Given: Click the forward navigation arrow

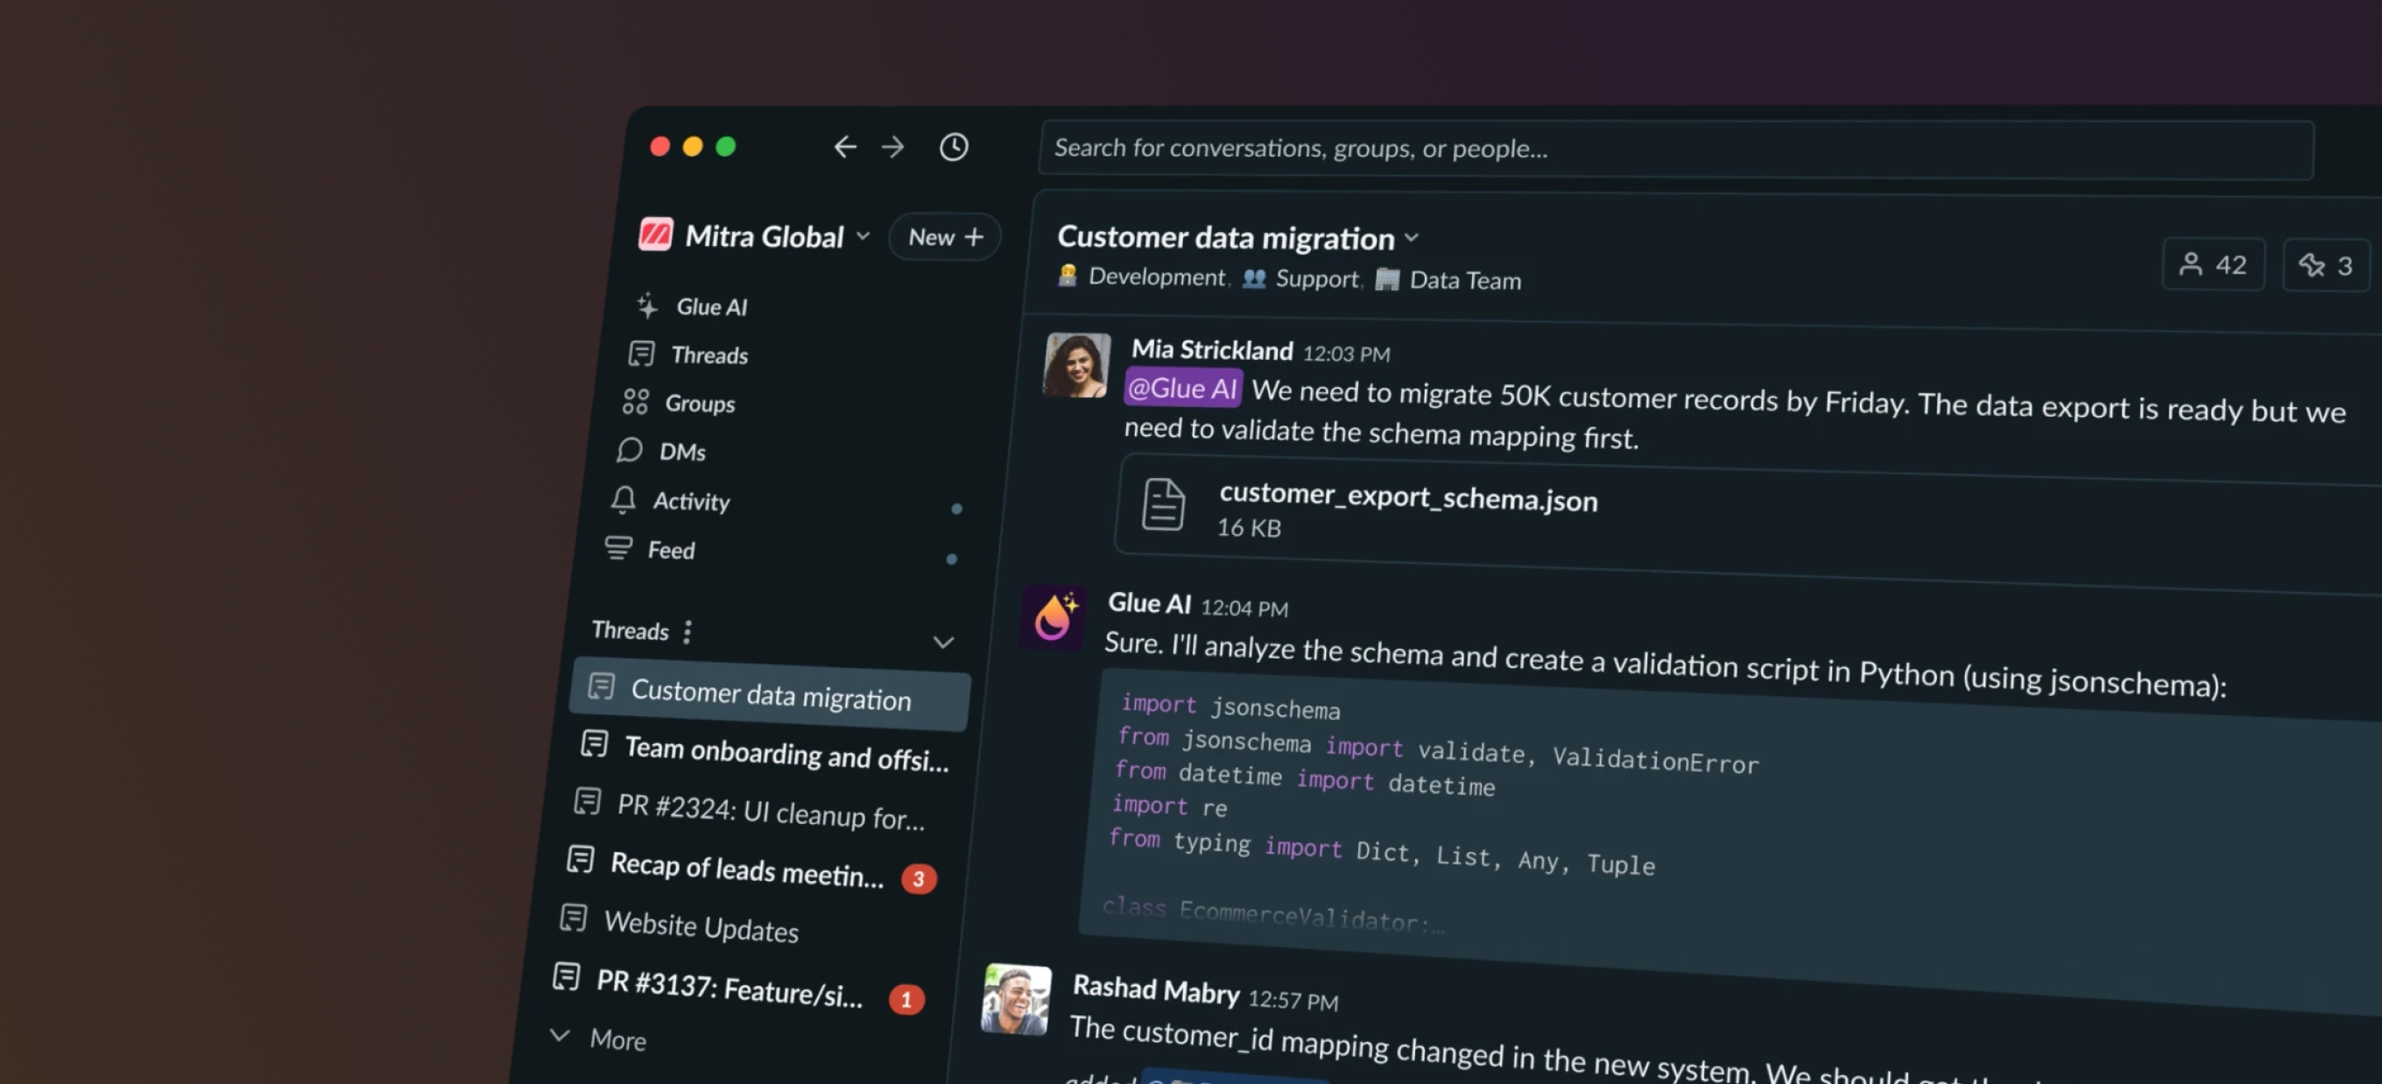Looking at the screenshot, I should [893, 146].
